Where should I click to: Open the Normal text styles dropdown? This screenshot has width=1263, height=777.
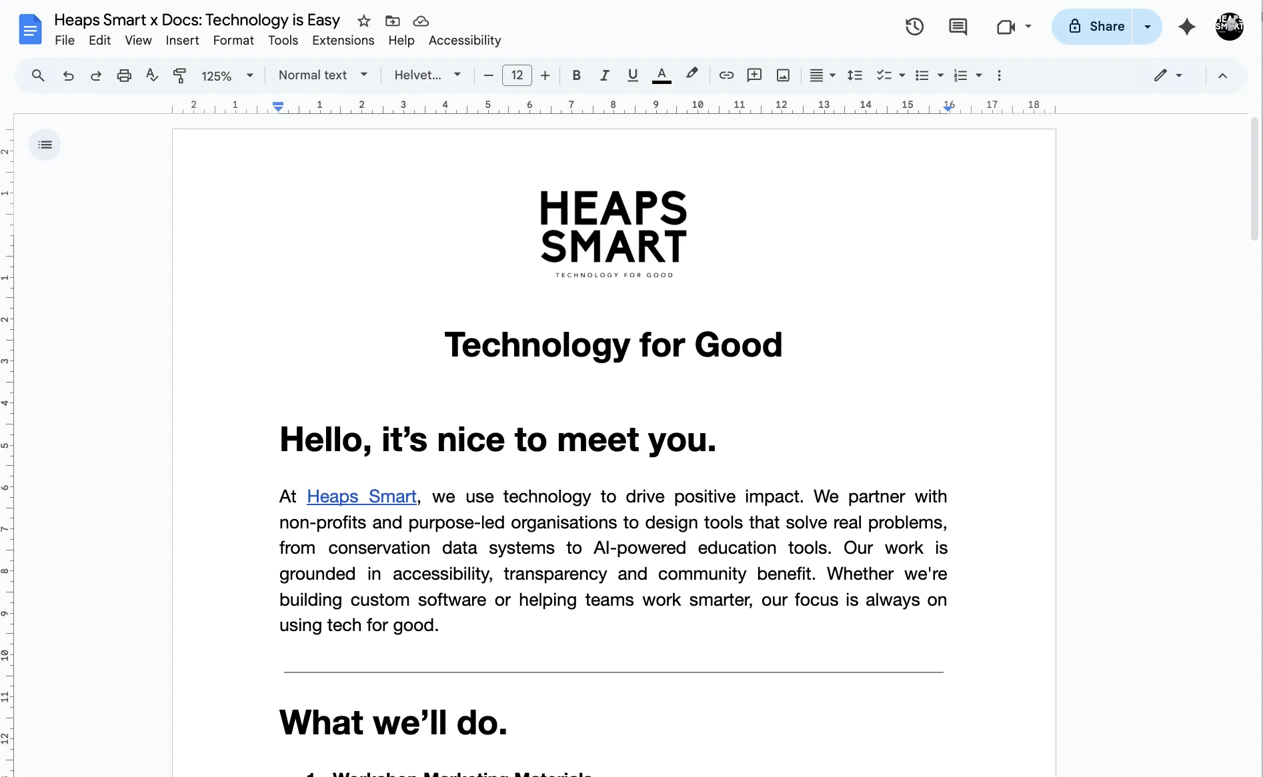point(323,75)
